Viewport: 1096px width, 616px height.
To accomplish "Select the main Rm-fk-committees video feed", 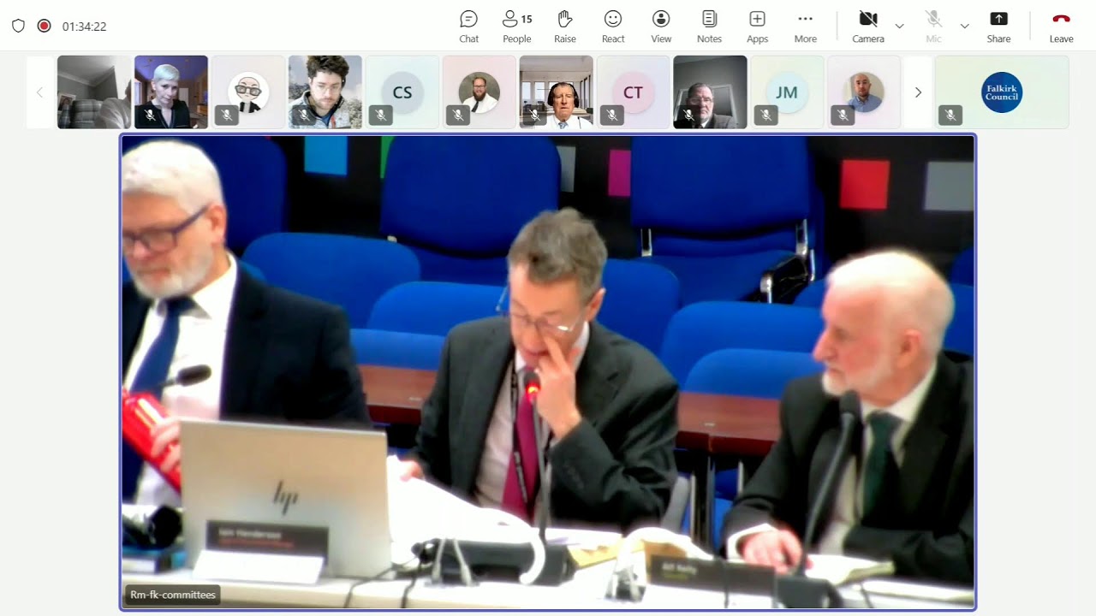I will pyautogui.click(x=548, y=372).
